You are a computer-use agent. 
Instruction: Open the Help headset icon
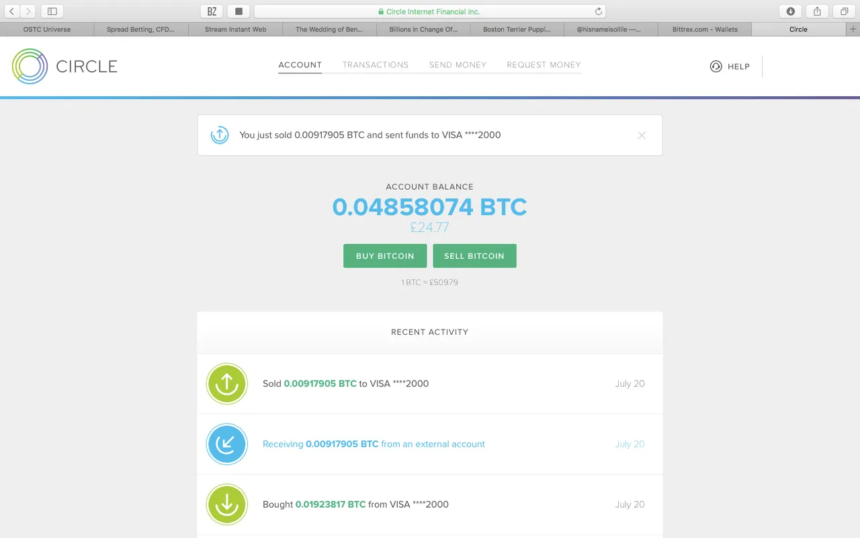(716, 67)
